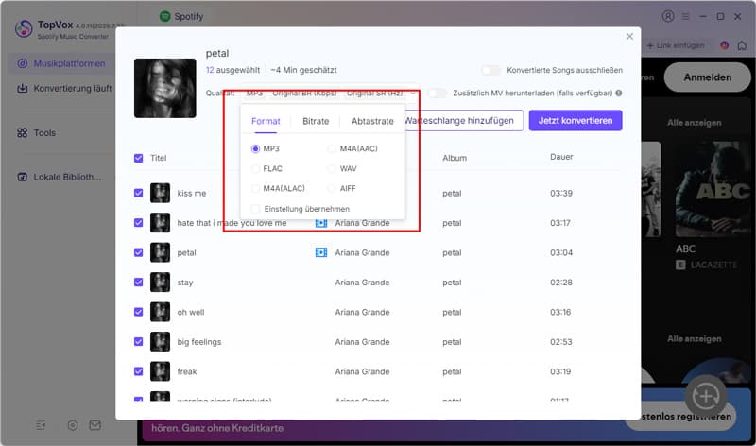Open Musikplattformen in the sidebar

point(61,63)
